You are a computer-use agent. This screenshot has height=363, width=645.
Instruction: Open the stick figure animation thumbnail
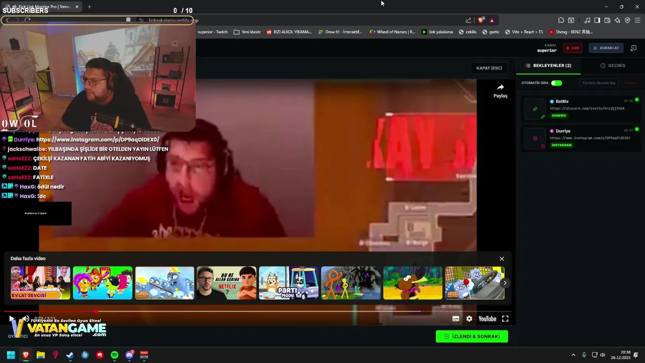coord(351,283)
